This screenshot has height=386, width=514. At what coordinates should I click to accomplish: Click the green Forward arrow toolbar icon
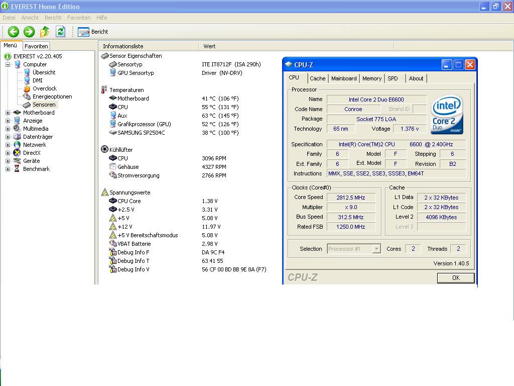pos(29,32)
